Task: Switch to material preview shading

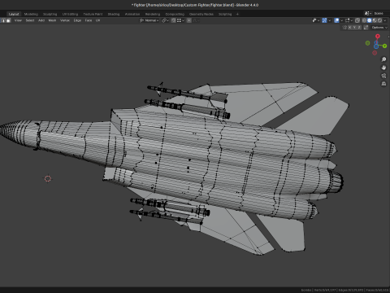Action: click(375, 20)
